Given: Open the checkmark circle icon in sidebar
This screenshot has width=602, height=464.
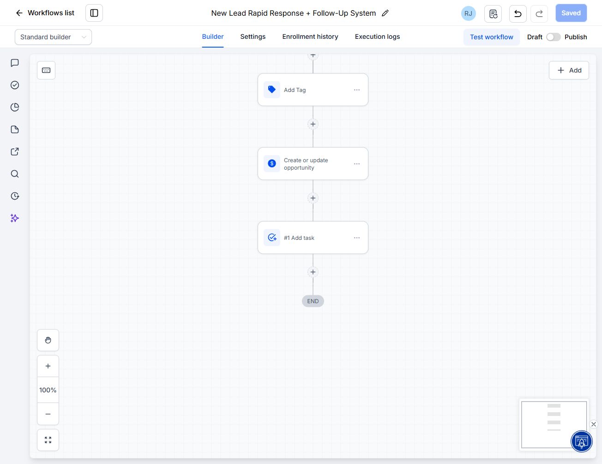Looking at the screenshot, I should (15, 85).
